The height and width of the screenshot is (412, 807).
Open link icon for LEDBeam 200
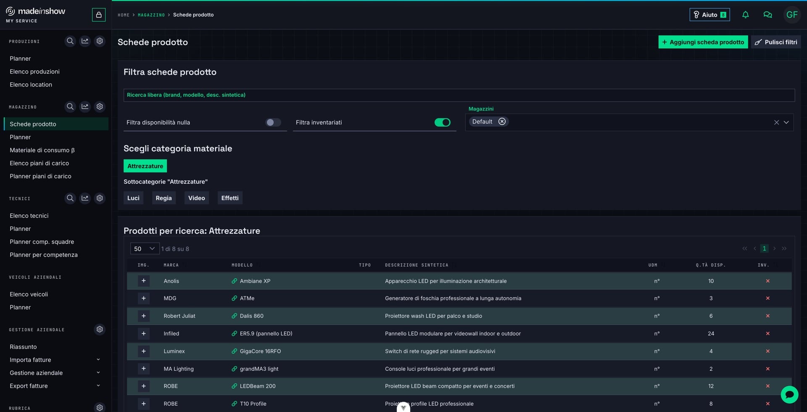(235, 386)
